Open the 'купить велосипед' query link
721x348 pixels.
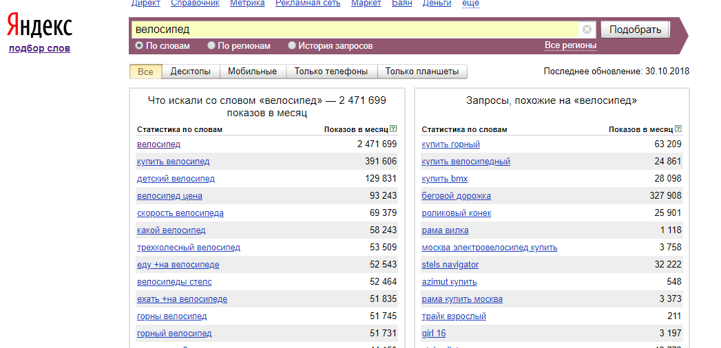[174, 162]
